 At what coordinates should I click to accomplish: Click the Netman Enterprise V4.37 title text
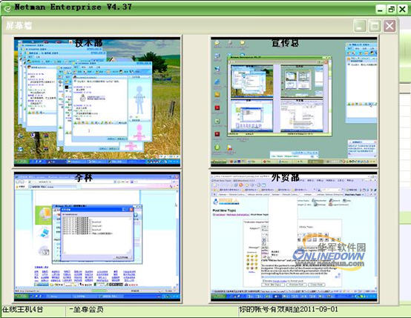coord(73,7)
